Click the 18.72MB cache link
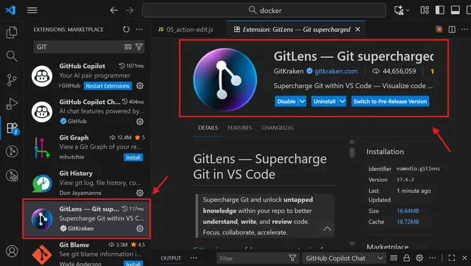The height and width of the screenshot is (266, 471). pyautogui.click(x=407, y=222)
